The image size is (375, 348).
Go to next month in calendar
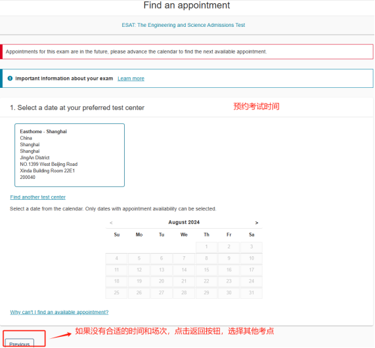(257, 223)
